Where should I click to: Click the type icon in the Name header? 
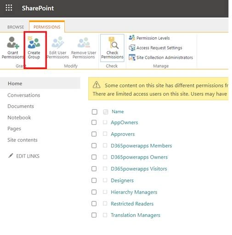[x=106, y=112]
